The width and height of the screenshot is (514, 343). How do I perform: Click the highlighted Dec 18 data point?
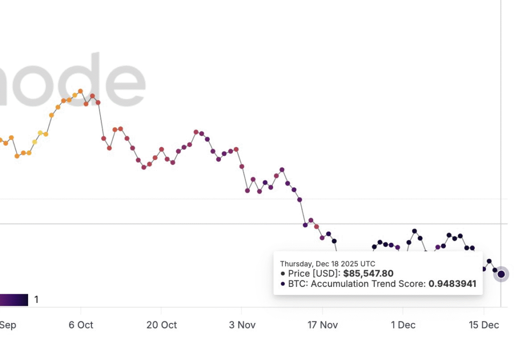[x=500, y=274]
